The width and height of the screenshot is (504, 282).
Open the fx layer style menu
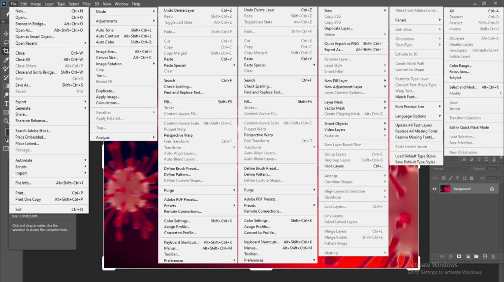[451, 256]
